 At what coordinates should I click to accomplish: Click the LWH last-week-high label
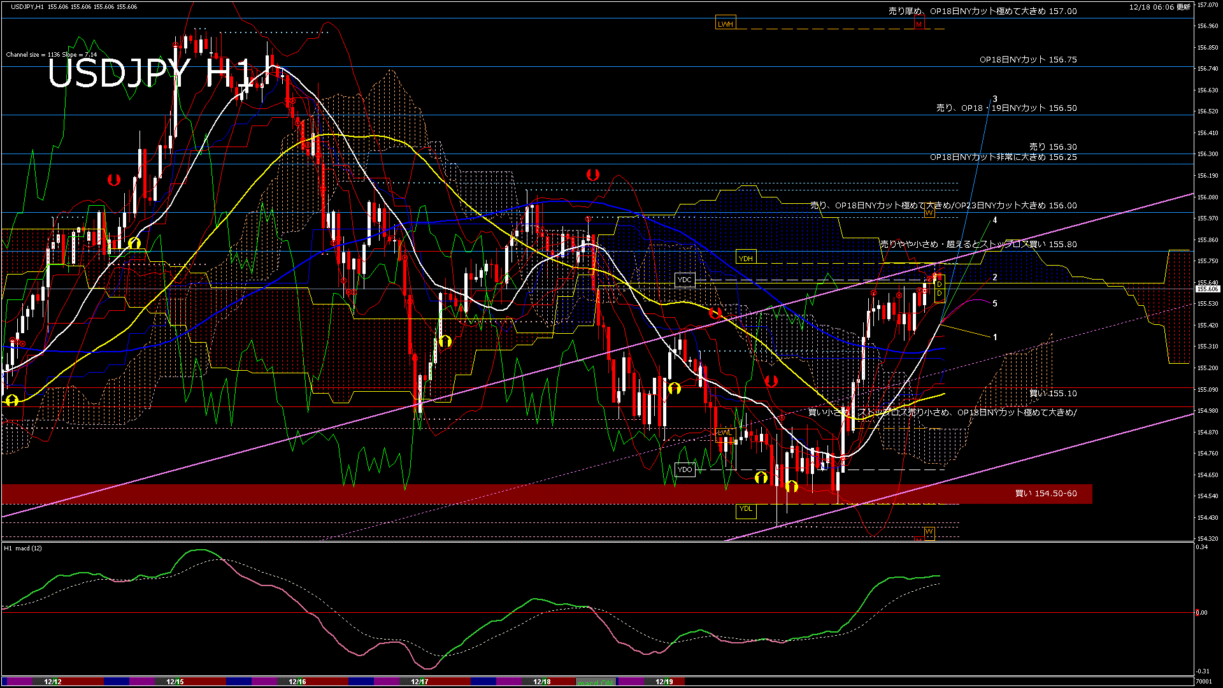(x=726, y=24)
